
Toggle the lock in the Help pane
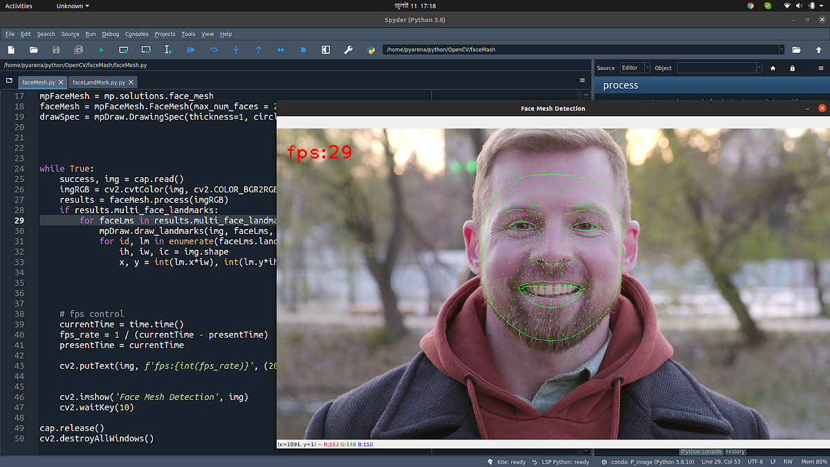(792, 68)
